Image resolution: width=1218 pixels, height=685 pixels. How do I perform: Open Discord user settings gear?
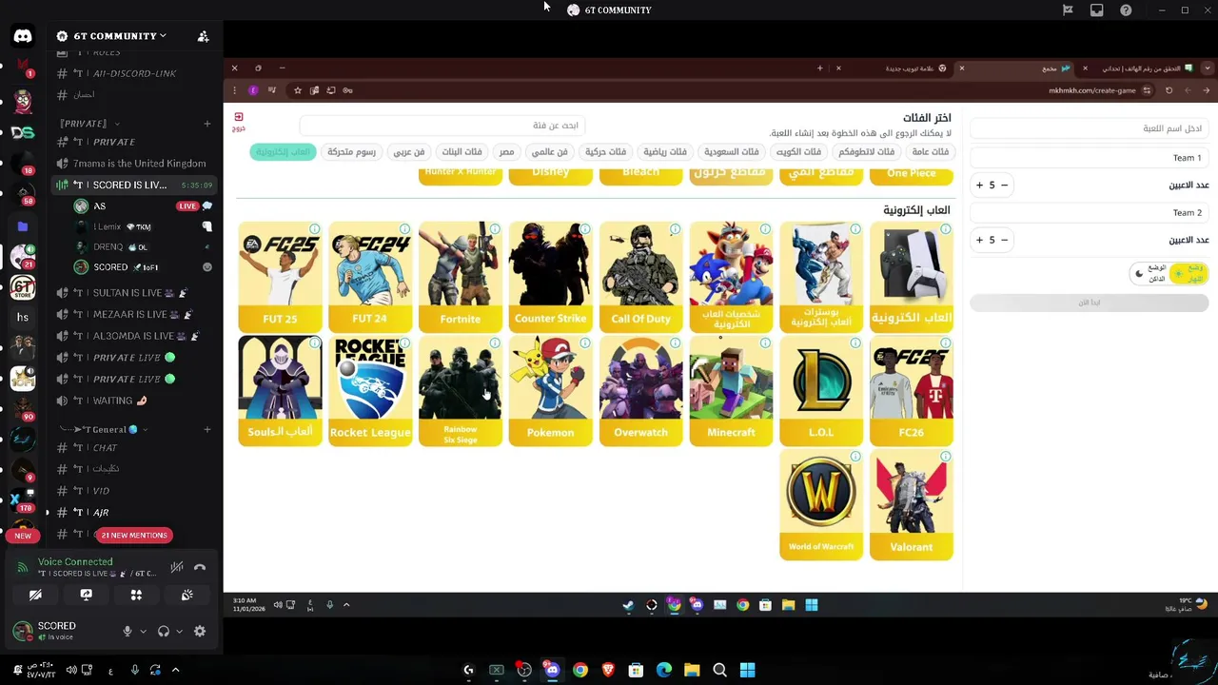[x=200, y=631]
